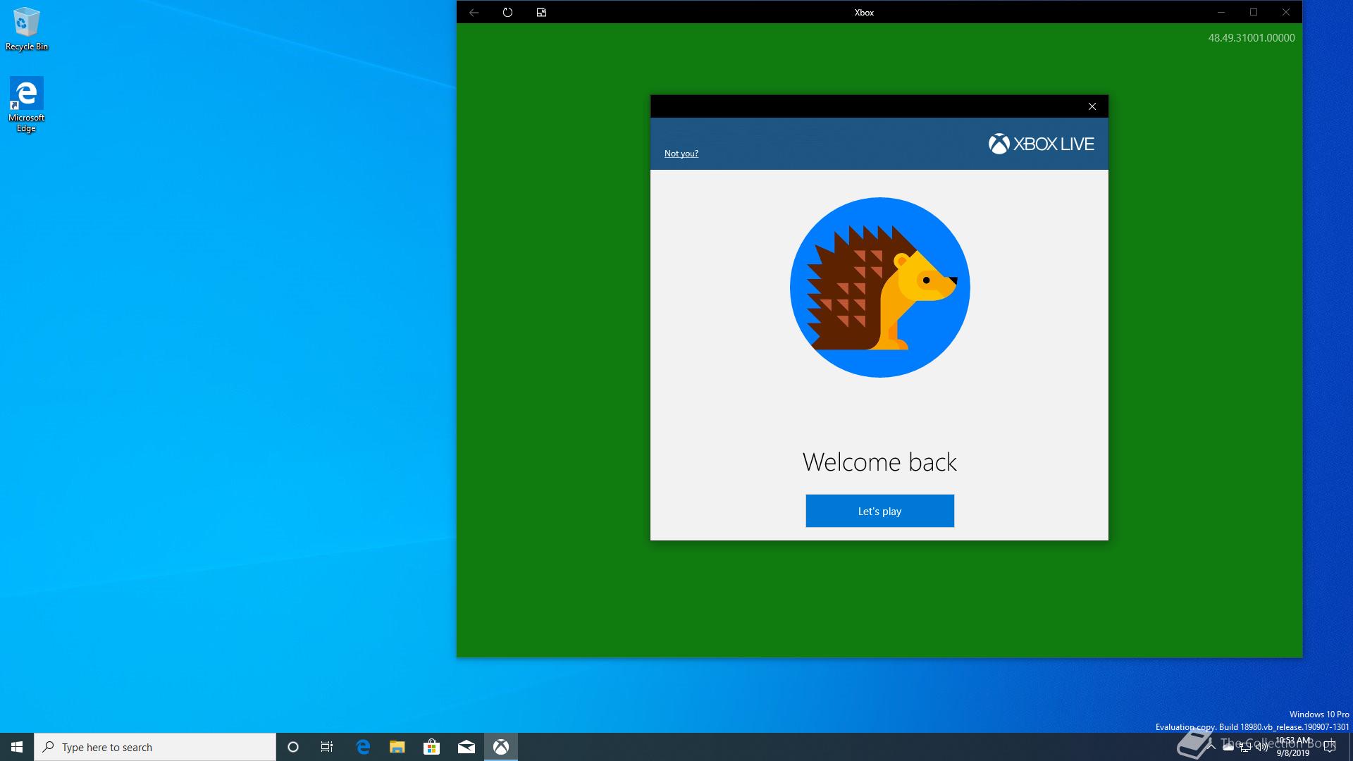Open the Mail app from the taskbar

467,747
